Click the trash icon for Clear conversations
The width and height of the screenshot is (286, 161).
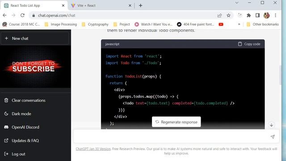(x=6, y=100)
